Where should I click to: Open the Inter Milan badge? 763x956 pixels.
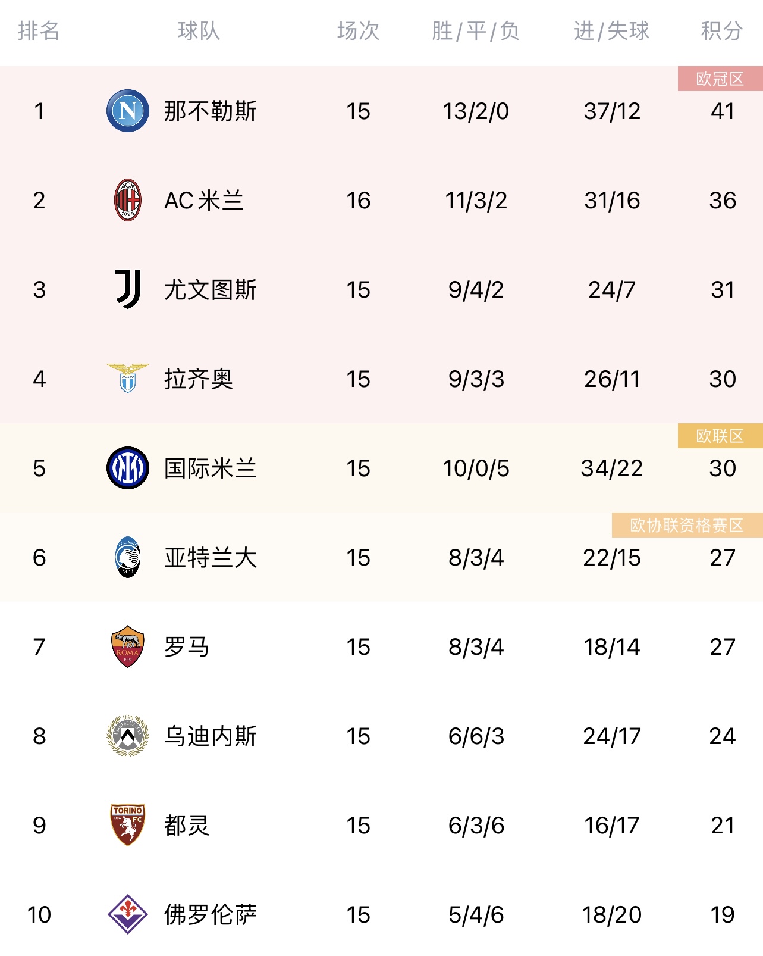[x=128, y=468]
